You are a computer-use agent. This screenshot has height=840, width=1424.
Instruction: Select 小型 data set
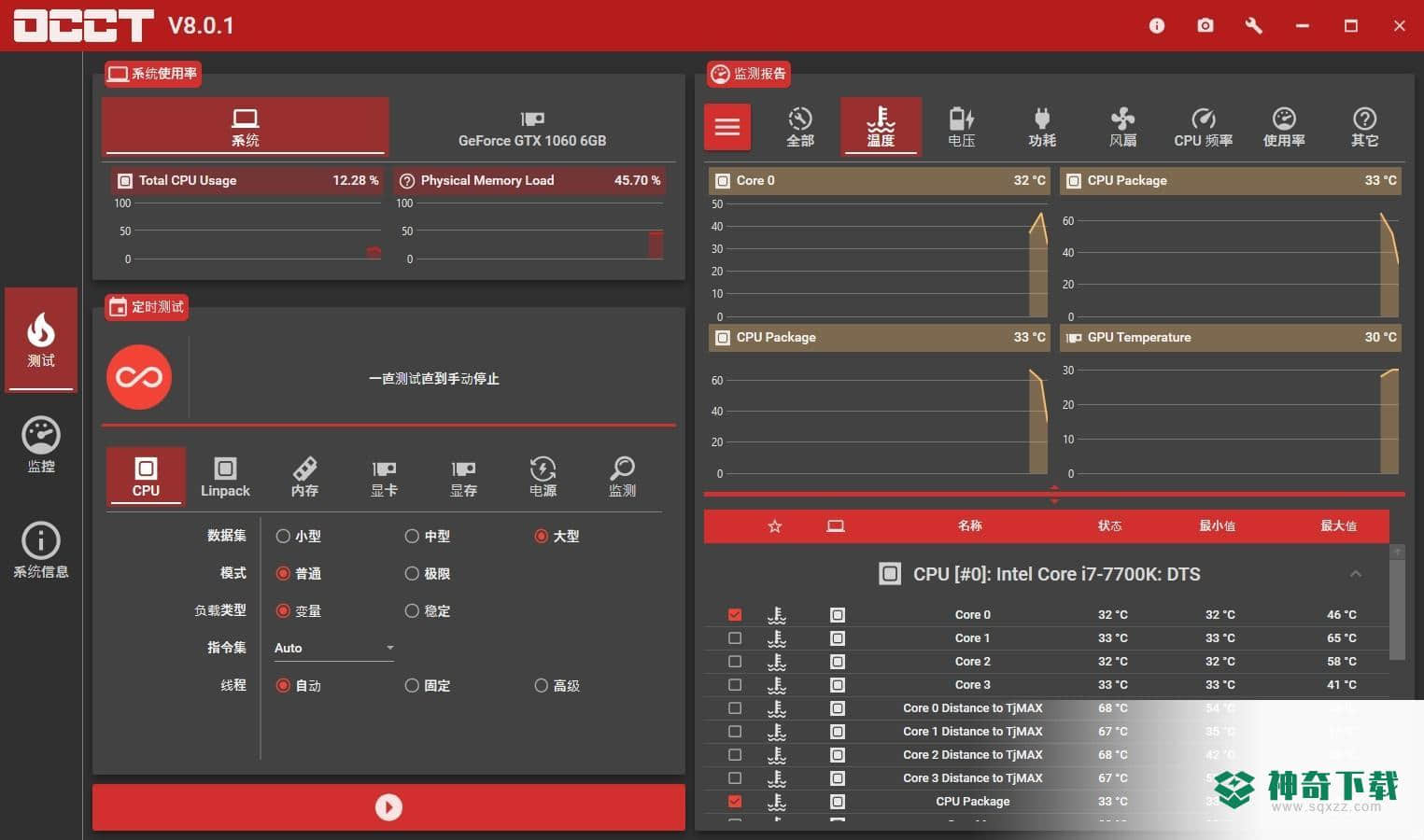298,536
